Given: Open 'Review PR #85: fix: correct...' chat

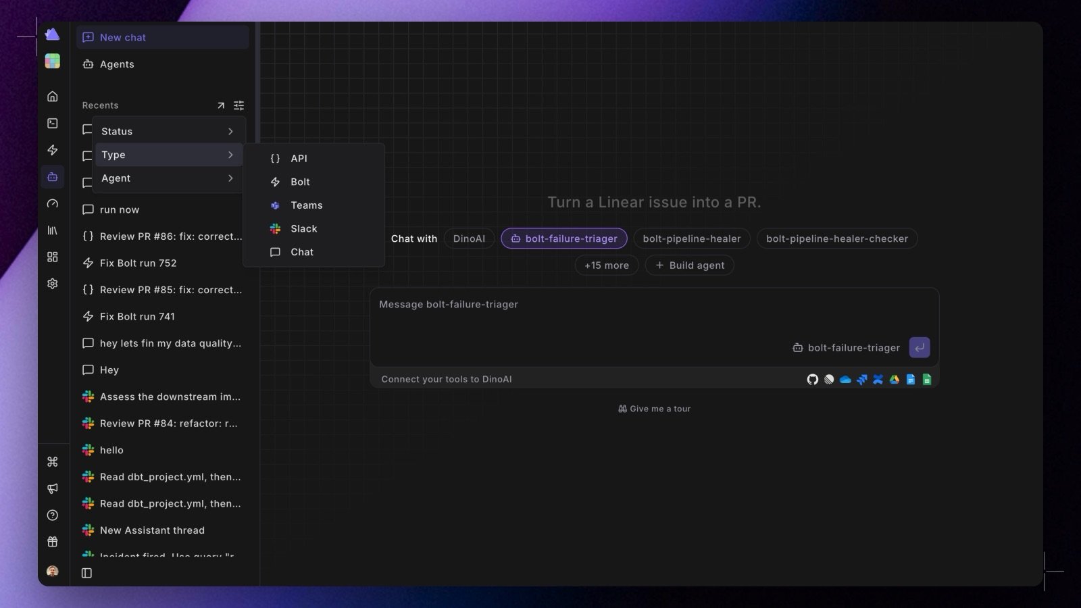Looking at the screenshot, I should [162, 290].
